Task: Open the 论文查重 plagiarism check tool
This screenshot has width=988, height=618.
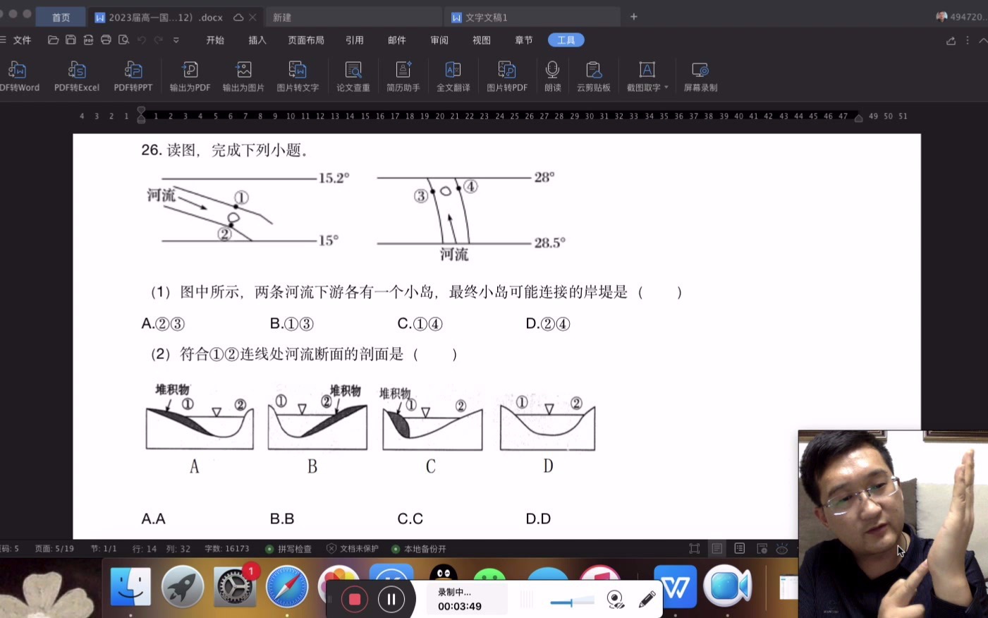Action: 353,76
